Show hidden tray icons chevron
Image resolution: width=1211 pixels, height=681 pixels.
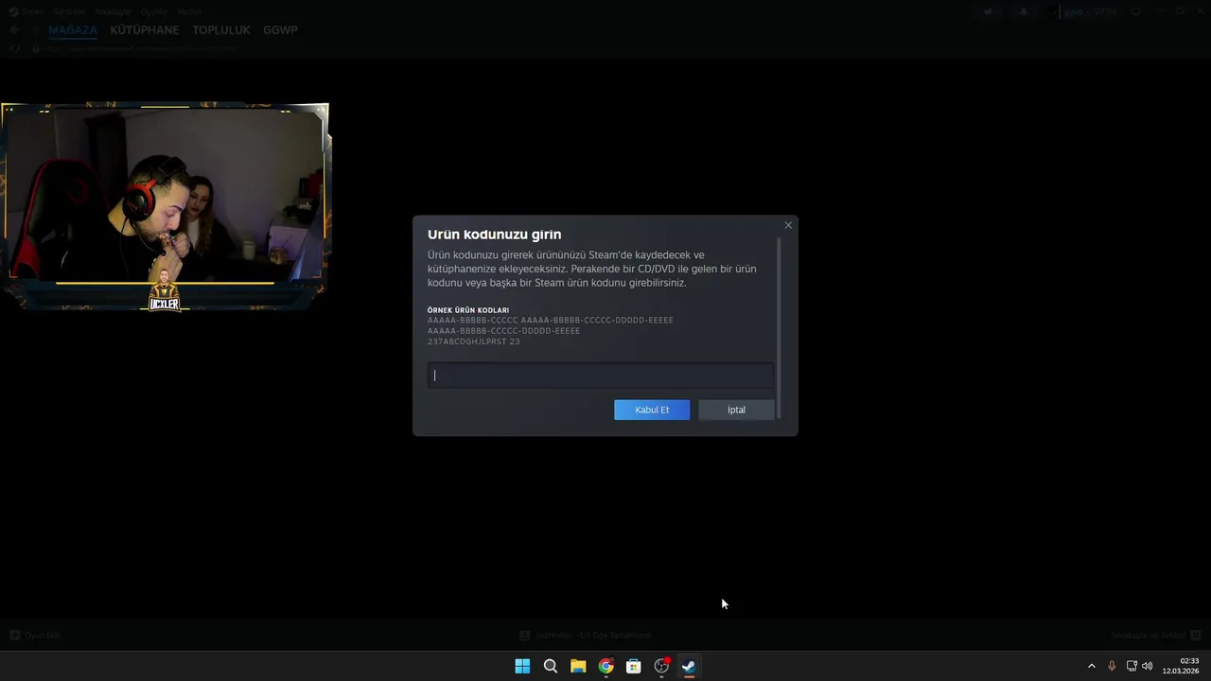point(1091,666)
